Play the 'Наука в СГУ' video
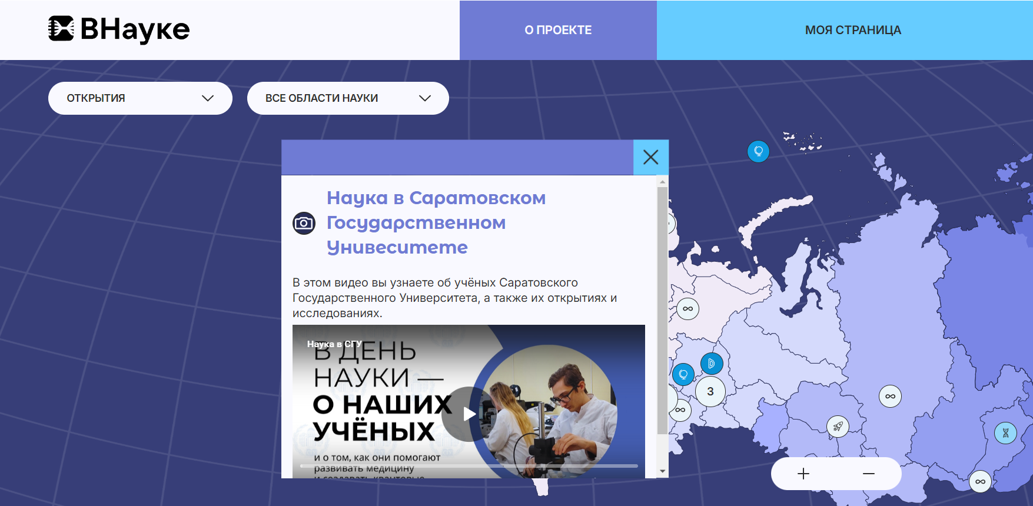Screen dimensions: 1033x506 [x=469, y=414]
